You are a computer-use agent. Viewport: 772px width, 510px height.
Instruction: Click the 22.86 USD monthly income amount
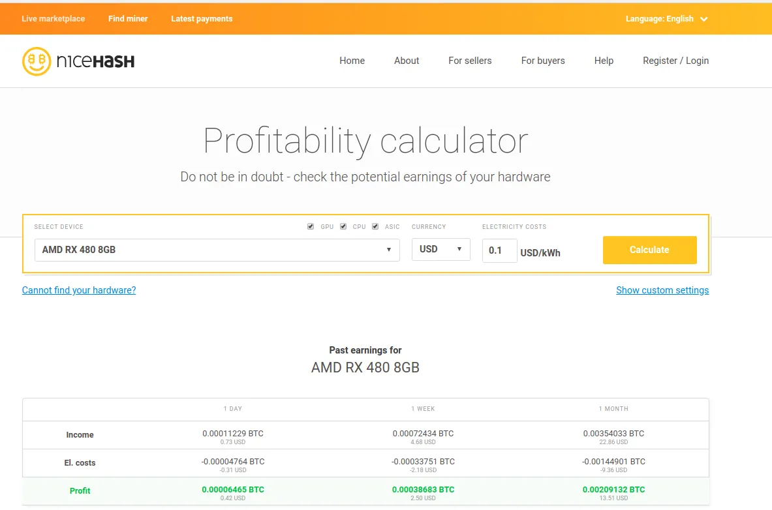(613, 442)
